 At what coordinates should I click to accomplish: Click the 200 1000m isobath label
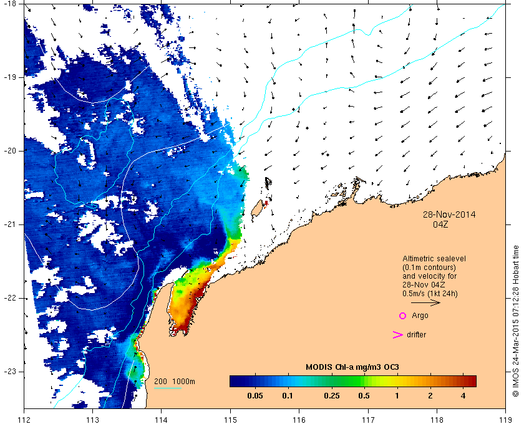175,381
